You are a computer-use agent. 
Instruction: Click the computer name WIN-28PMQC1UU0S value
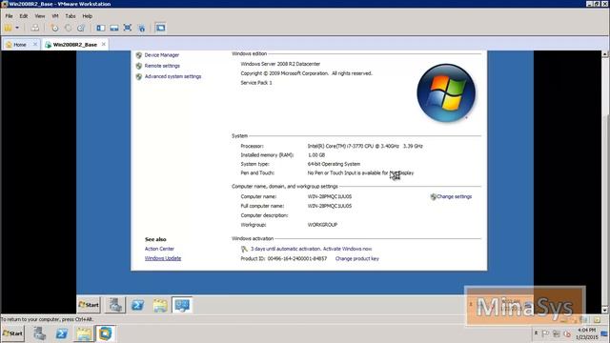(x=330, y=197)
